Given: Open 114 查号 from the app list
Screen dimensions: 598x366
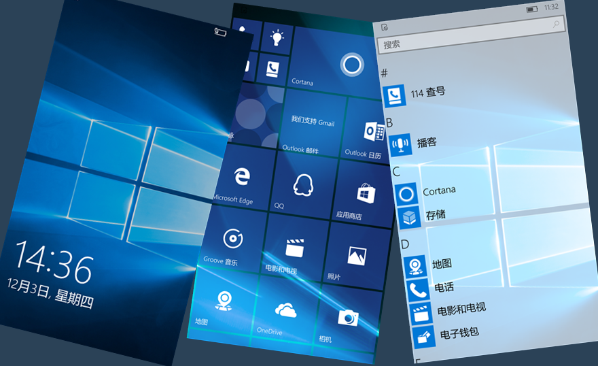Looking at the screenshot, I should [427, 92].
